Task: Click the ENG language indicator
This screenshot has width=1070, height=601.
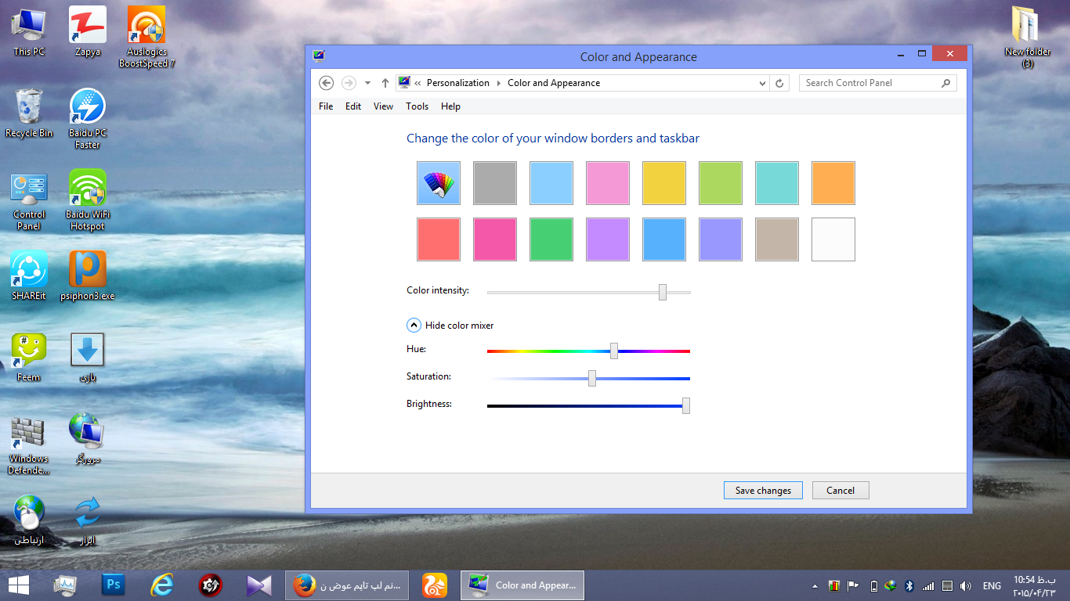Action: [x=992, y=585]
